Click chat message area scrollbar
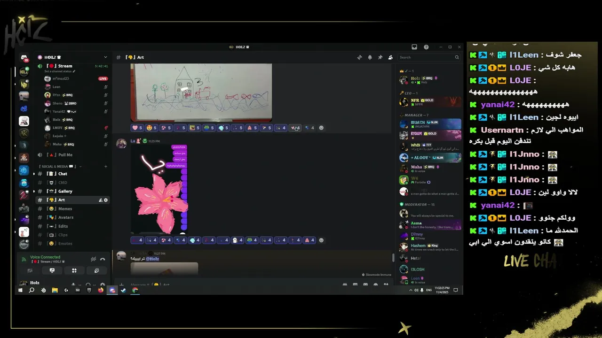This screenshot has width=602, height=338. pyautogui.click(x=394, y=257)
